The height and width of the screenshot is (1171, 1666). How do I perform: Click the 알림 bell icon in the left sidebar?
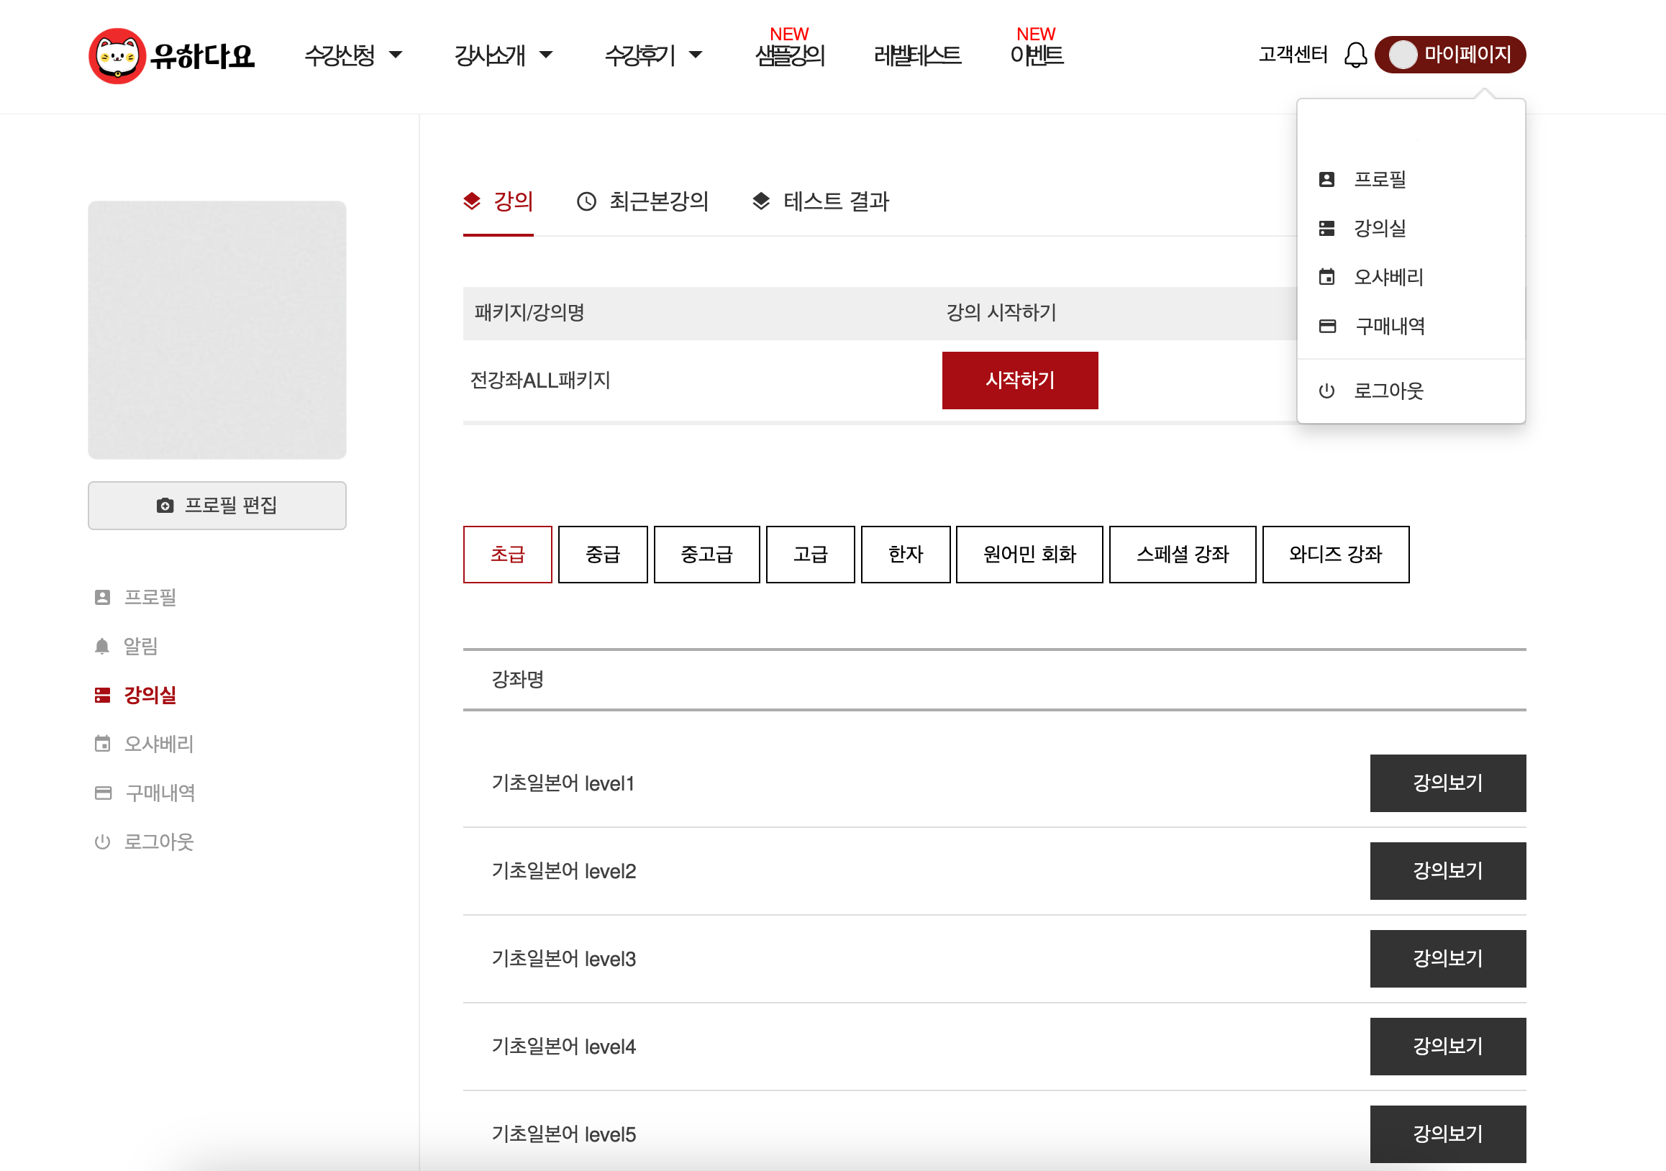tap(102, 646)
